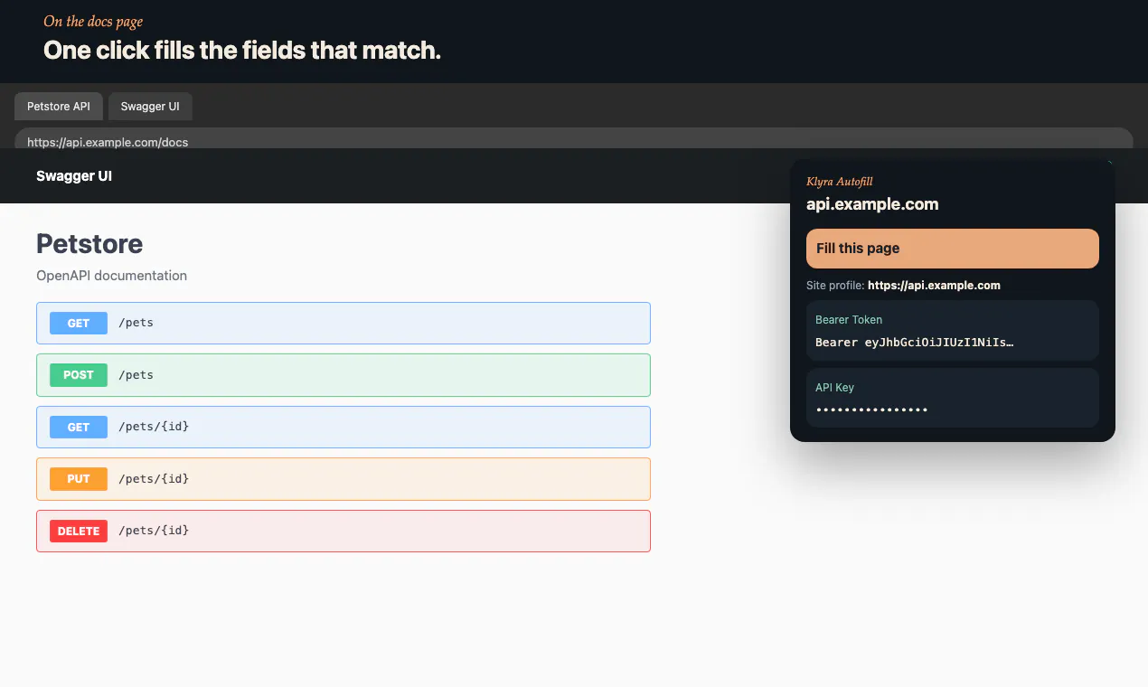Select the Bearer Token credential card
The width and height of the screenshot is (1148, 687).
point(953,331)
